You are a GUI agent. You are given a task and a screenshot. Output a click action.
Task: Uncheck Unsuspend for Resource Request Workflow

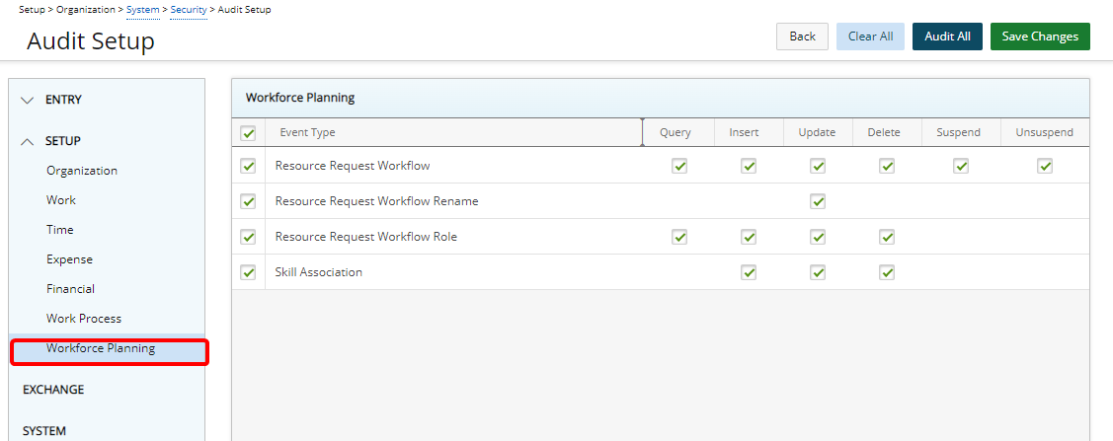[x=1045, y=166]
